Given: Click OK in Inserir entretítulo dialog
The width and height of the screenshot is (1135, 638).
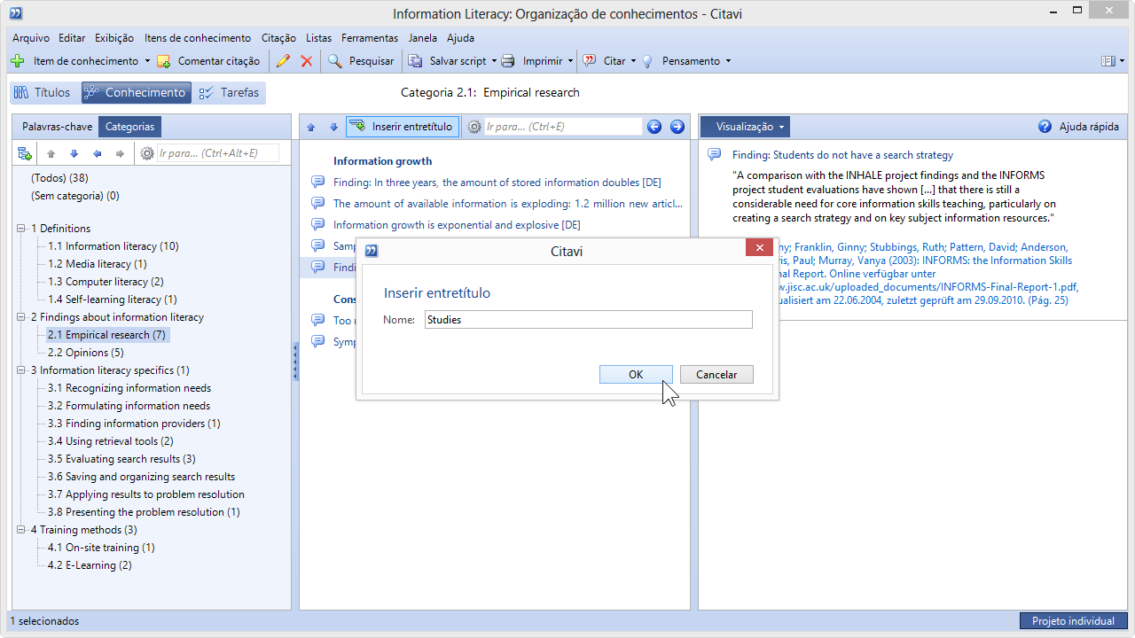Looking at the screenshot, I should (x=636, y=374).
